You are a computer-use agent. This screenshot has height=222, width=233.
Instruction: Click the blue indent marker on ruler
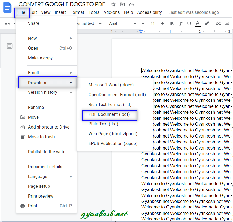click(141, 32)
